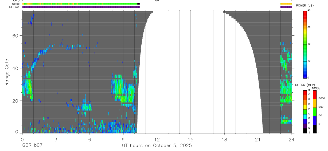Click the noise scale value '1000'
Viewport: 328px width, 151px height.
(321, 107)
